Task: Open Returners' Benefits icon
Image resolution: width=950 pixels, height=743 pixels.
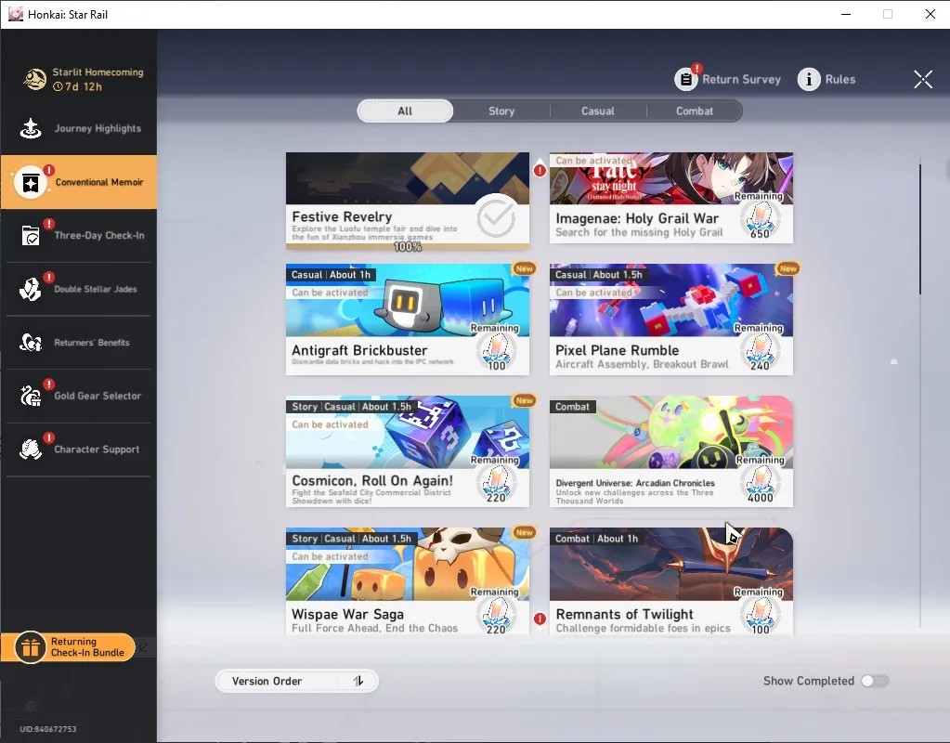Action: tap(31, 343)
